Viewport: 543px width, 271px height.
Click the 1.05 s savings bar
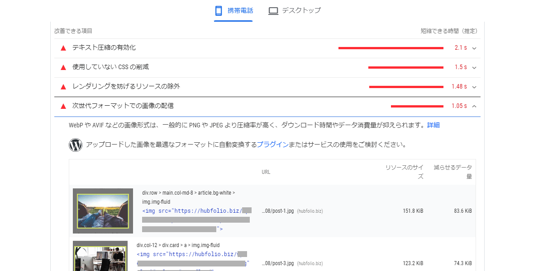coord(417,106)
